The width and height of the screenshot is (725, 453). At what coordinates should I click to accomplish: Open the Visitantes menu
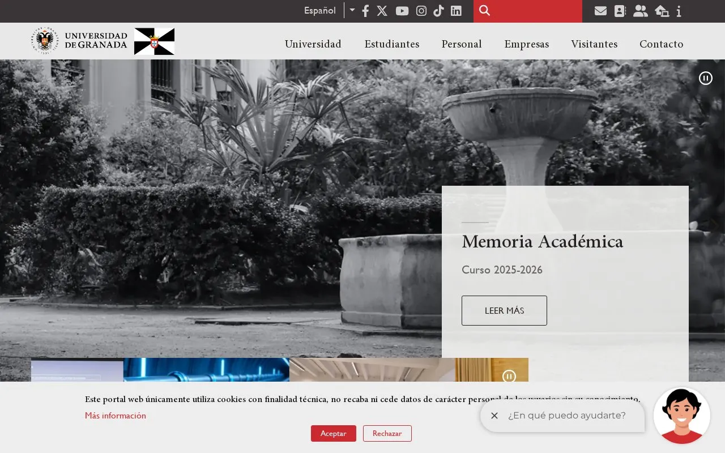(594, 44)
